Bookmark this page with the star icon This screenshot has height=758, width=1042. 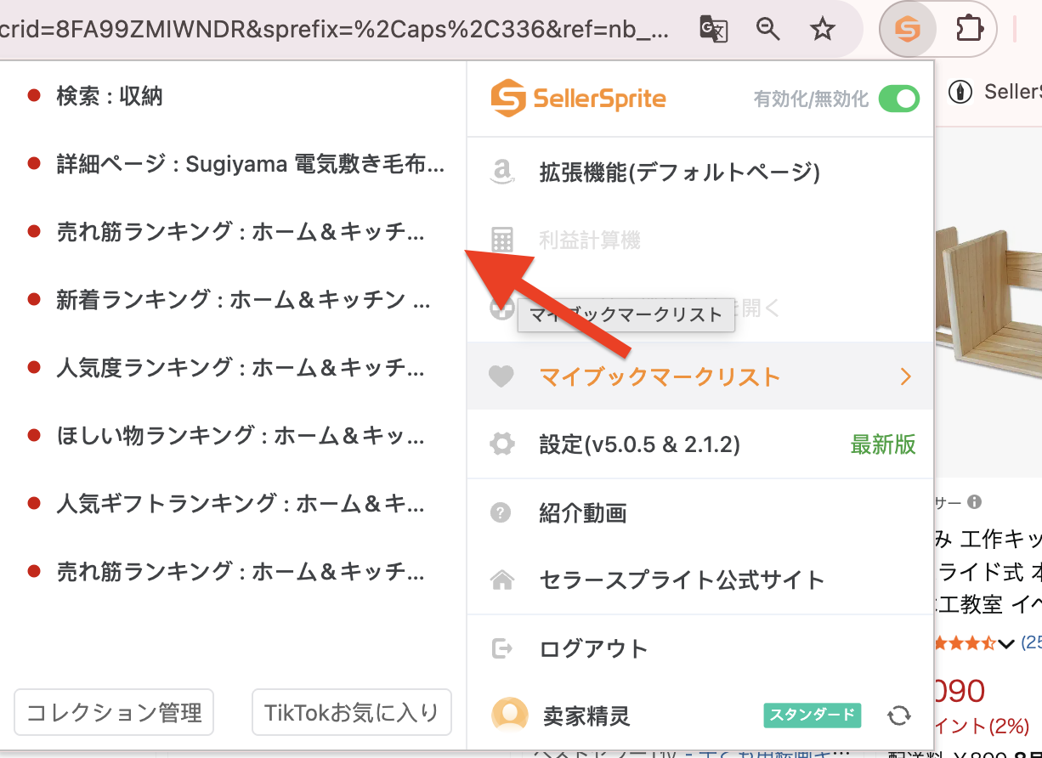[x=822, y=31]
